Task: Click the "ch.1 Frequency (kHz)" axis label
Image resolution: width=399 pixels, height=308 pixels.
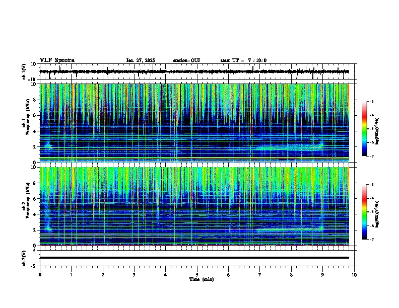Action: [26, 117]
